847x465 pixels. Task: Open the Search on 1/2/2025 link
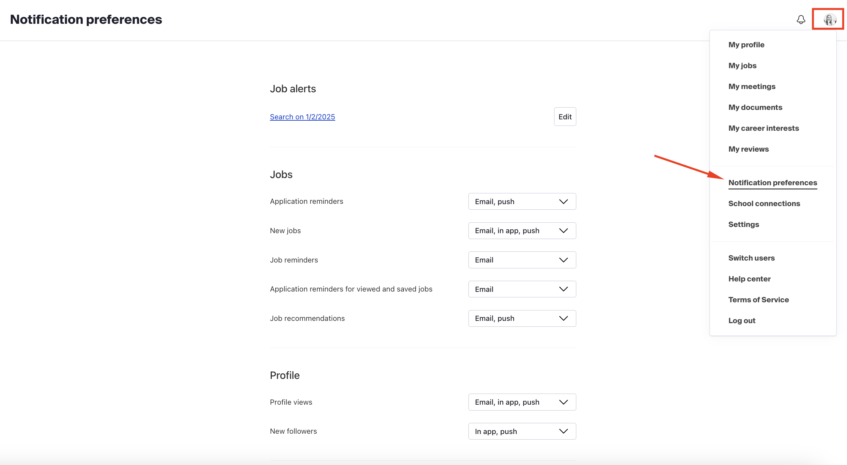click(302, 117)
